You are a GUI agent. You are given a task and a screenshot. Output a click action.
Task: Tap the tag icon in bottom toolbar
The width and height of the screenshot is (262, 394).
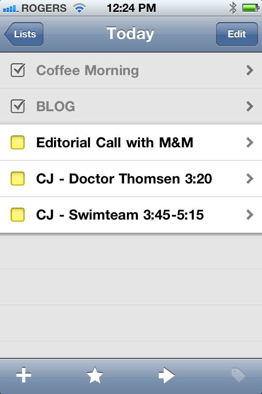coord(238,376)
